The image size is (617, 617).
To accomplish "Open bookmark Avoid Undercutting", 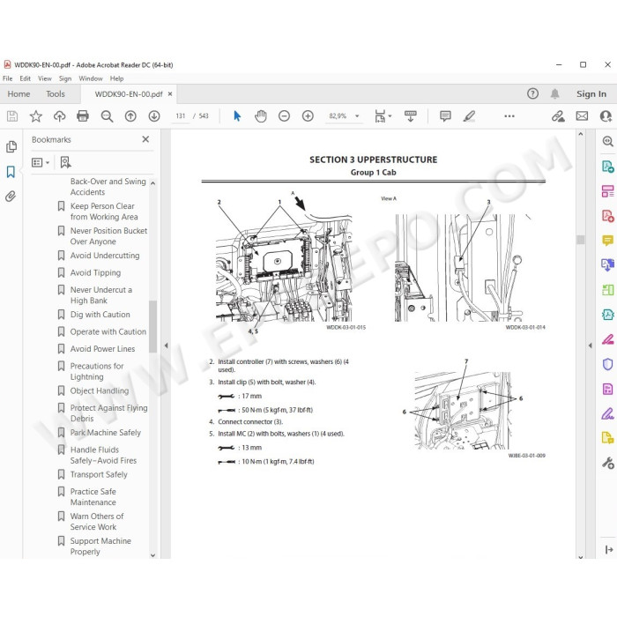I will [105, 256].
